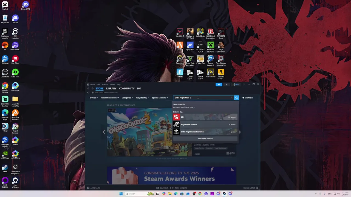Select the Wallpaper Engine desktop icon
The image size is (351, 197).
pos(5,142)
